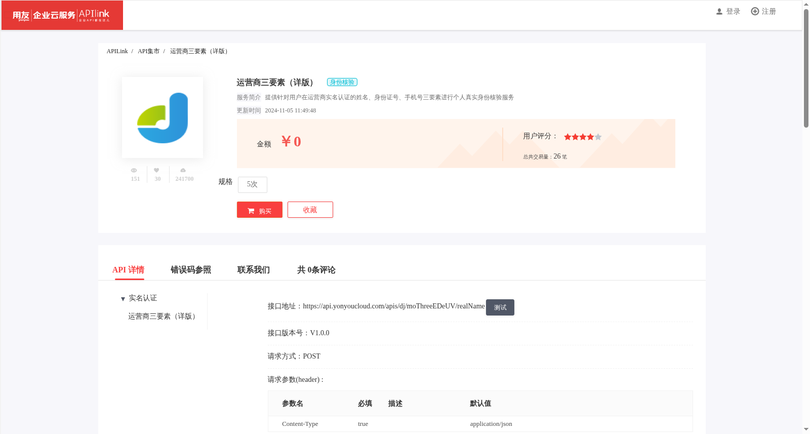
Task: Click the 收藏 favorite button
Action: tap(310, 210)
